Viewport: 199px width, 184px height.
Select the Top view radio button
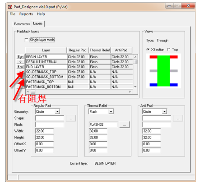[x=169, y=50]
